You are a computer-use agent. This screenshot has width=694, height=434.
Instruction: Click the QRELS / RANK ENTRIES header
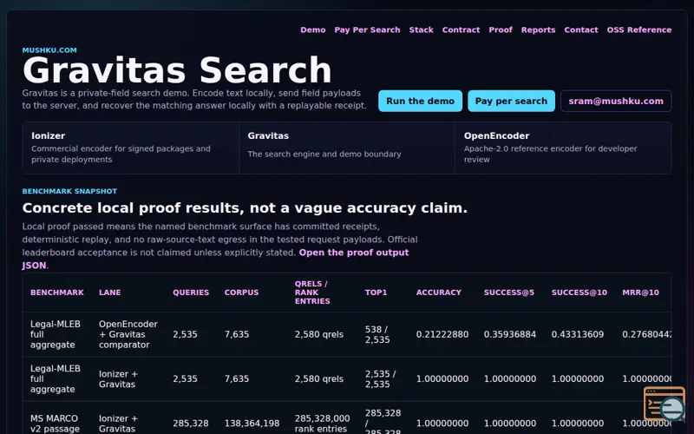pos(312,293)
